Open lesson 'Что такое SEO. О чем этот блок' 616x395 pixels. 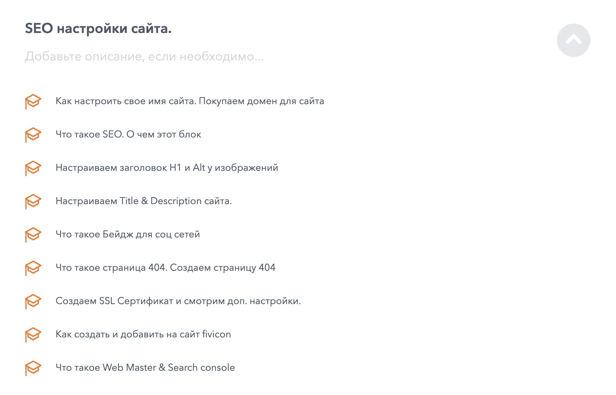point(128,134)
